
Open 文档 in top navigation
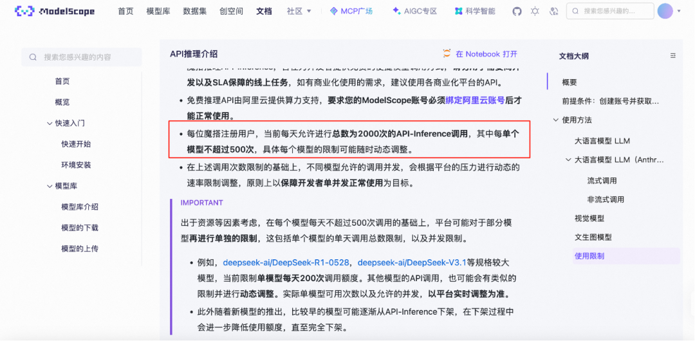pyautogui.click(x=264, y=11)
